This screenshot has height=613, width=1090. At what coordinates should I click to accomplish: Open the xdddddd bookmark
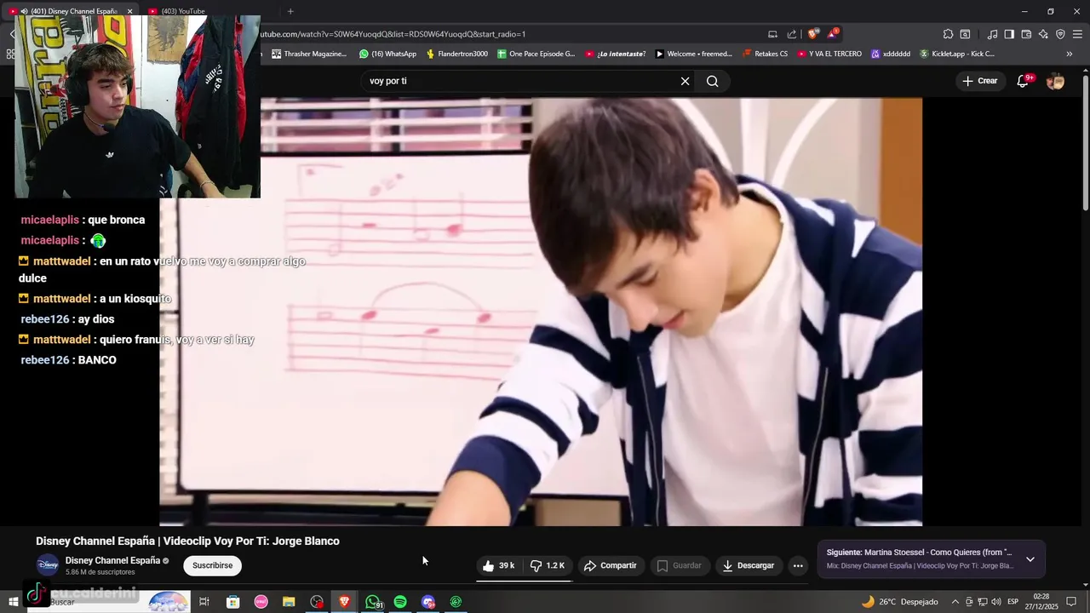(890, 54)
